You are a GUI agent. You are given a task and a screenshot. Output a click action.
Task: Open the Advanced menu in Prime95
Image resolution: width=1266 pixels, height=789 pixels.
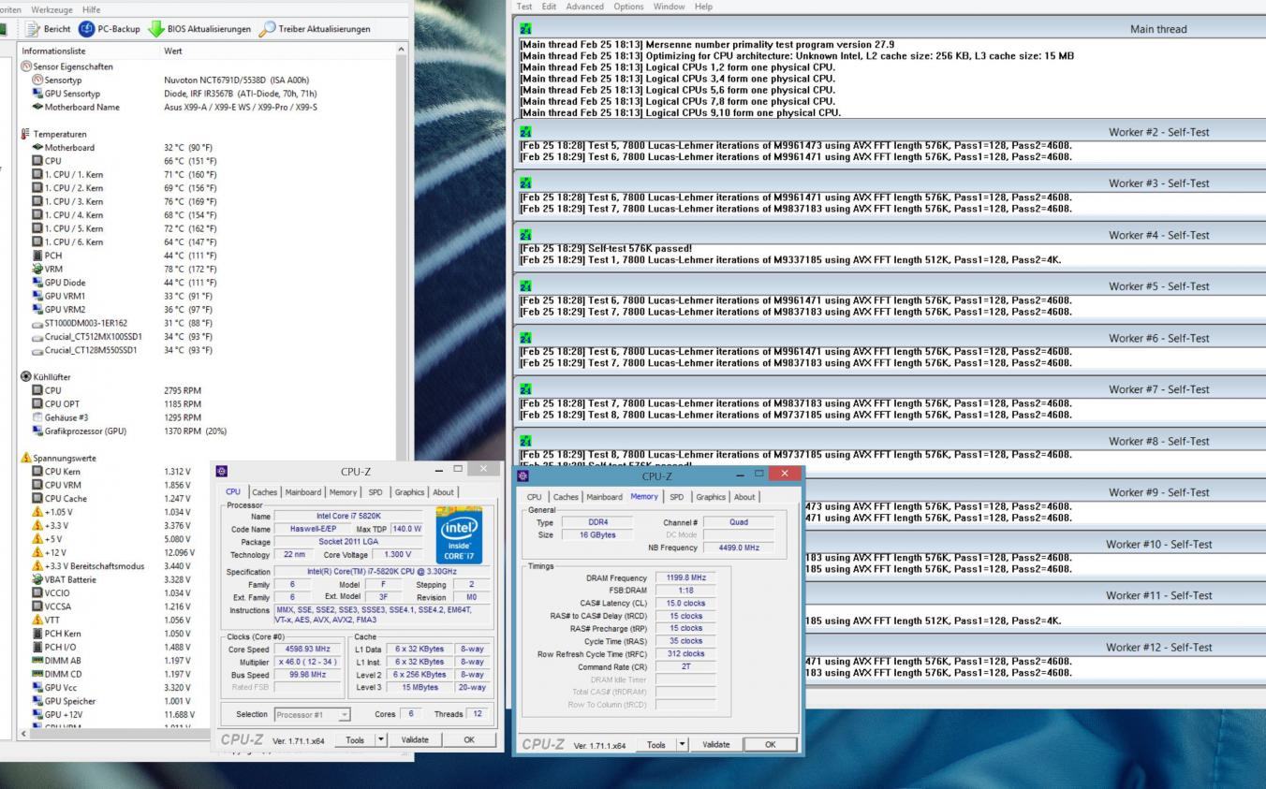pyautogui.click(x=584, y=7)
